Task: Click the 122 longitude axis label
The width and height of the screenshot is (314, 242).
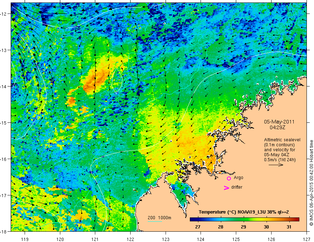Action: coord(130,239)
